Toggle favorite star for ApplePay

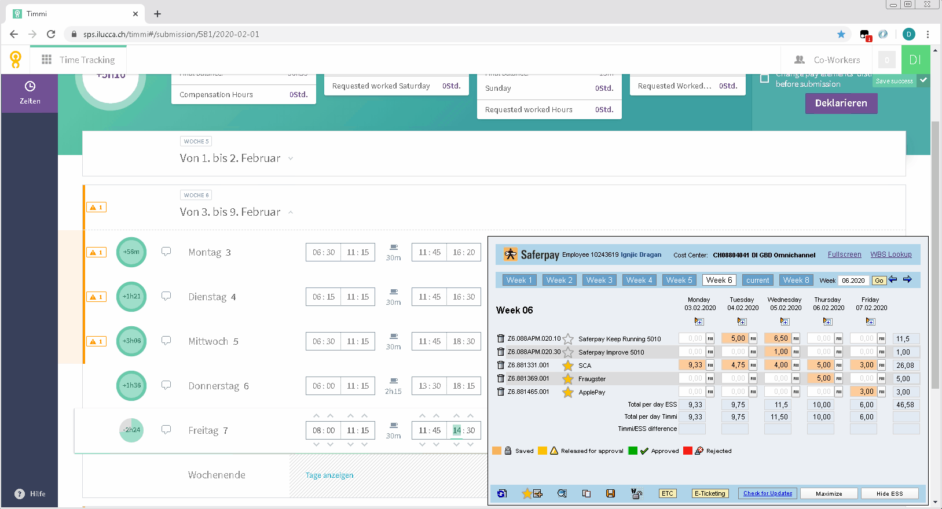[x=568, y=392]
